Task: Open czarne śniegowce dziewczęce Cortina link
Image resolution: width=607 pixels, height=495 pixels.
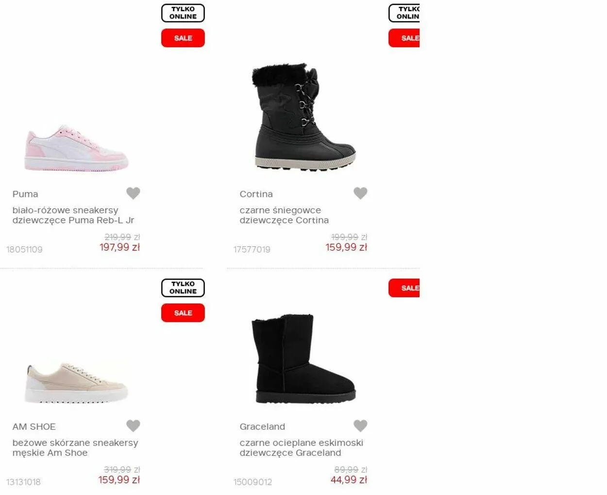Action: coord(284,215)
